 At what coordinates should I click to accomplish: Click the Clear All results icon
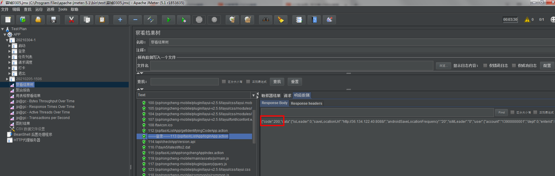click(247, 20)
